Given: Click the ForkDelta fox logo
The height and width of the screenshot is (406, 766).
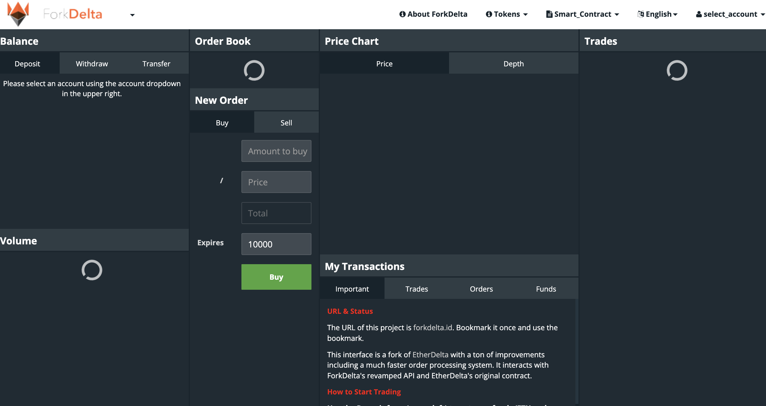Looking at the screenshot, I should pos(18,14).
